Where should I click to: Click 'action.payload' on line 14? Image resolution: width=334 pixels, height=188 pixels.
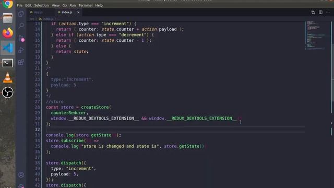click(159, 29)
